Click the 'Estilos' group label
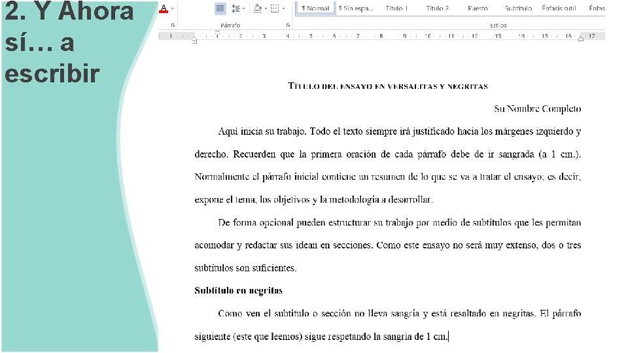The image size is (628, 353). point(498,25)
